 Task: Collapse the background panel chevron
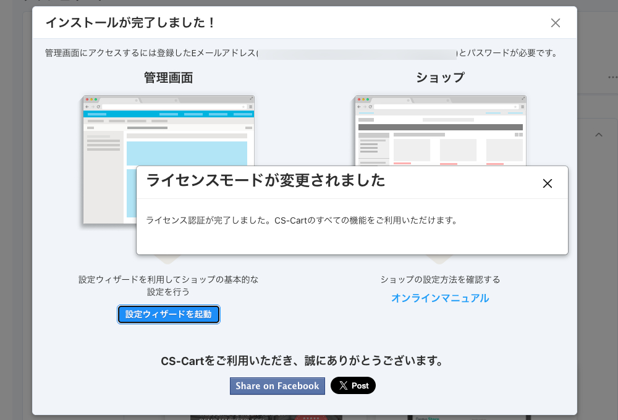coord(599,135)
